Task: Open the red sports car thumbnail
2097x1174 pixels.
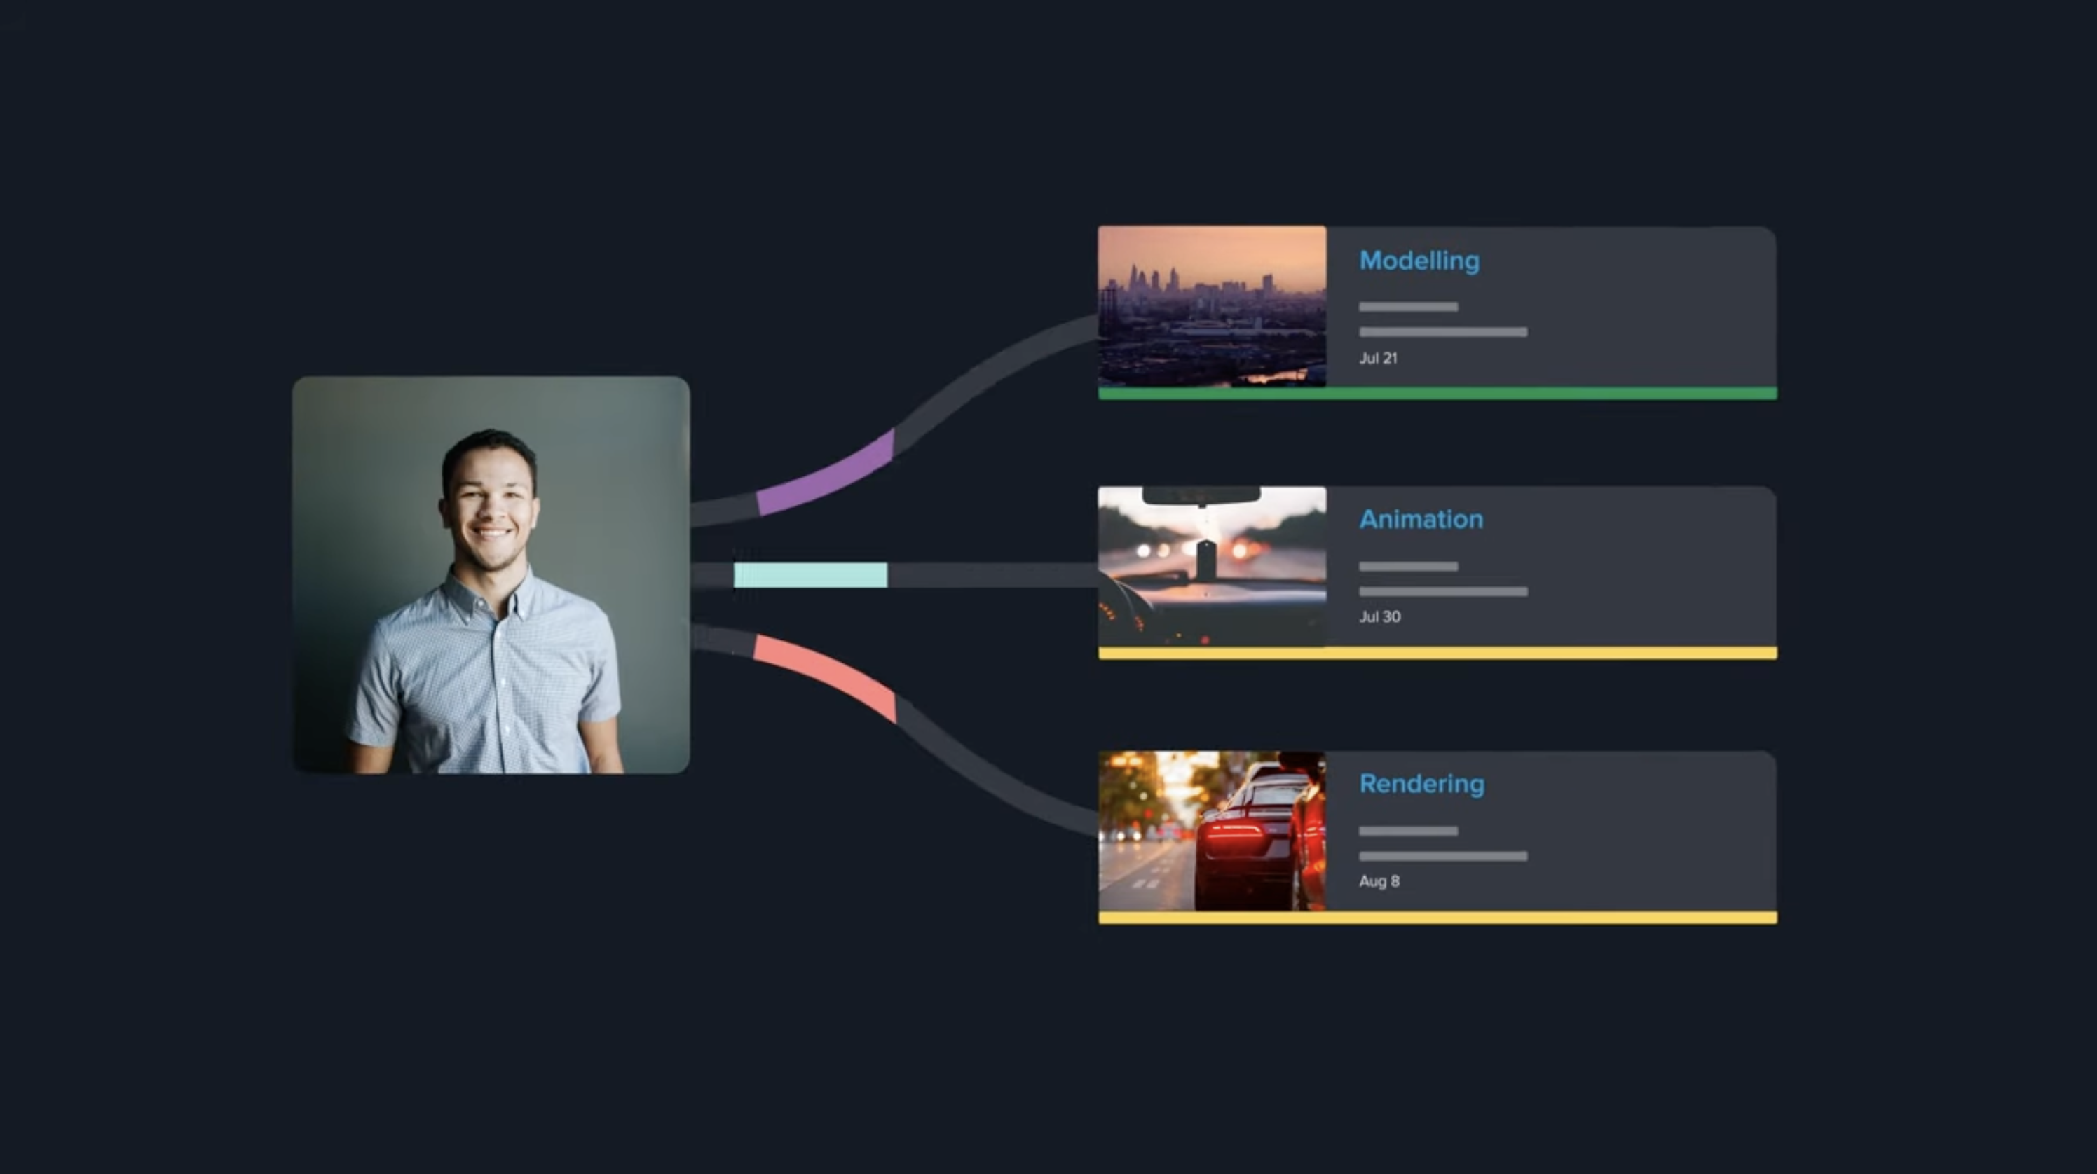Action: [x=1211, y=831]
